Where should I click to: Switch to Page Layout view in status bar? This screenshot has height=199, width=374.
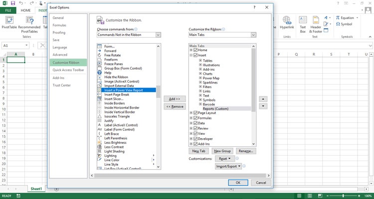309,196
